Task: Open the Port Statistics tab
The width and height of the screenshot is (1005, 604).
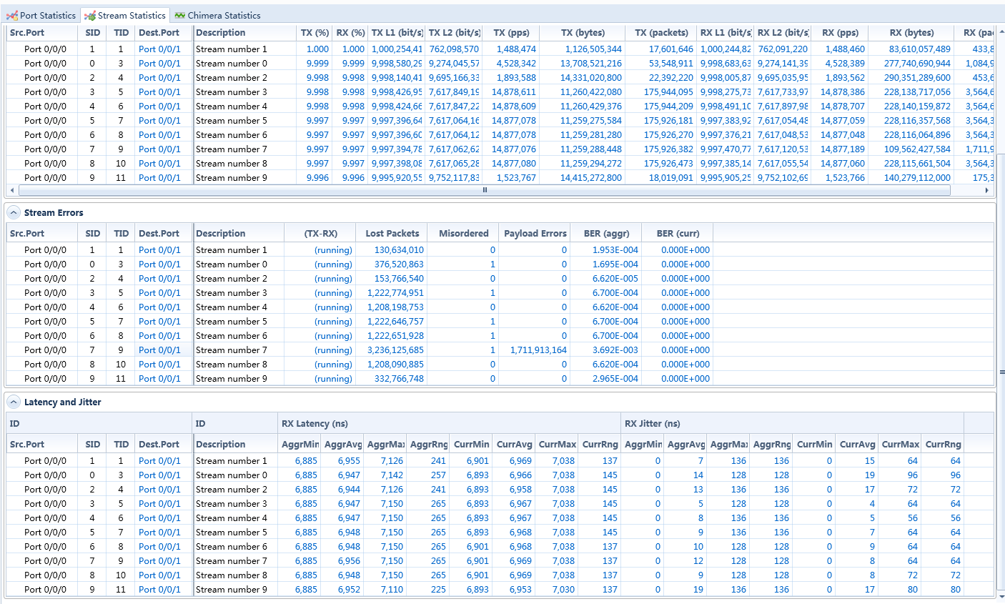Action: 41,15
